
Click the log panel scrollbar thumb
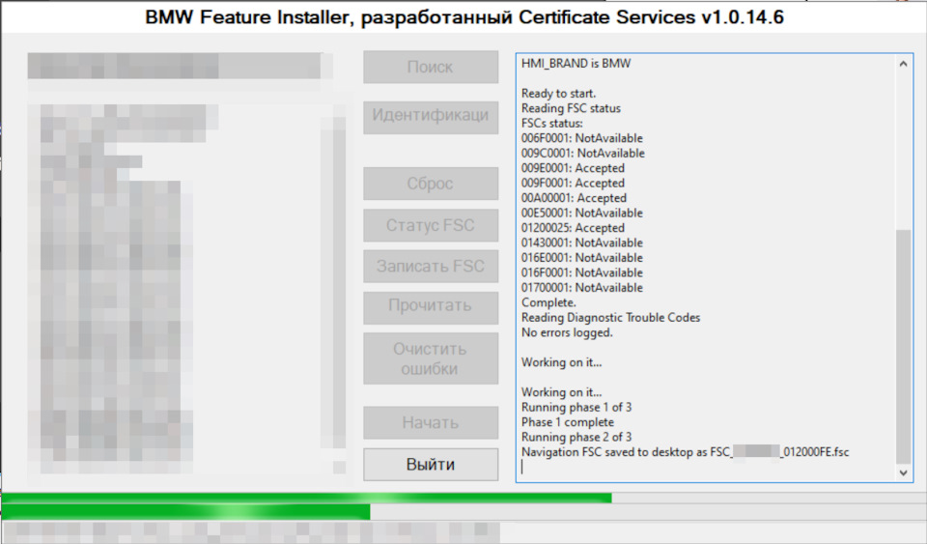point(903,347)
